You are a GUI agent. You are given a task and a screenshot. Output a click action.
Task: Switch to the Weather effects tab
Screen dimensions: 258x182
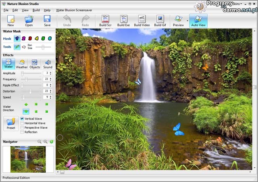(22, 64)
